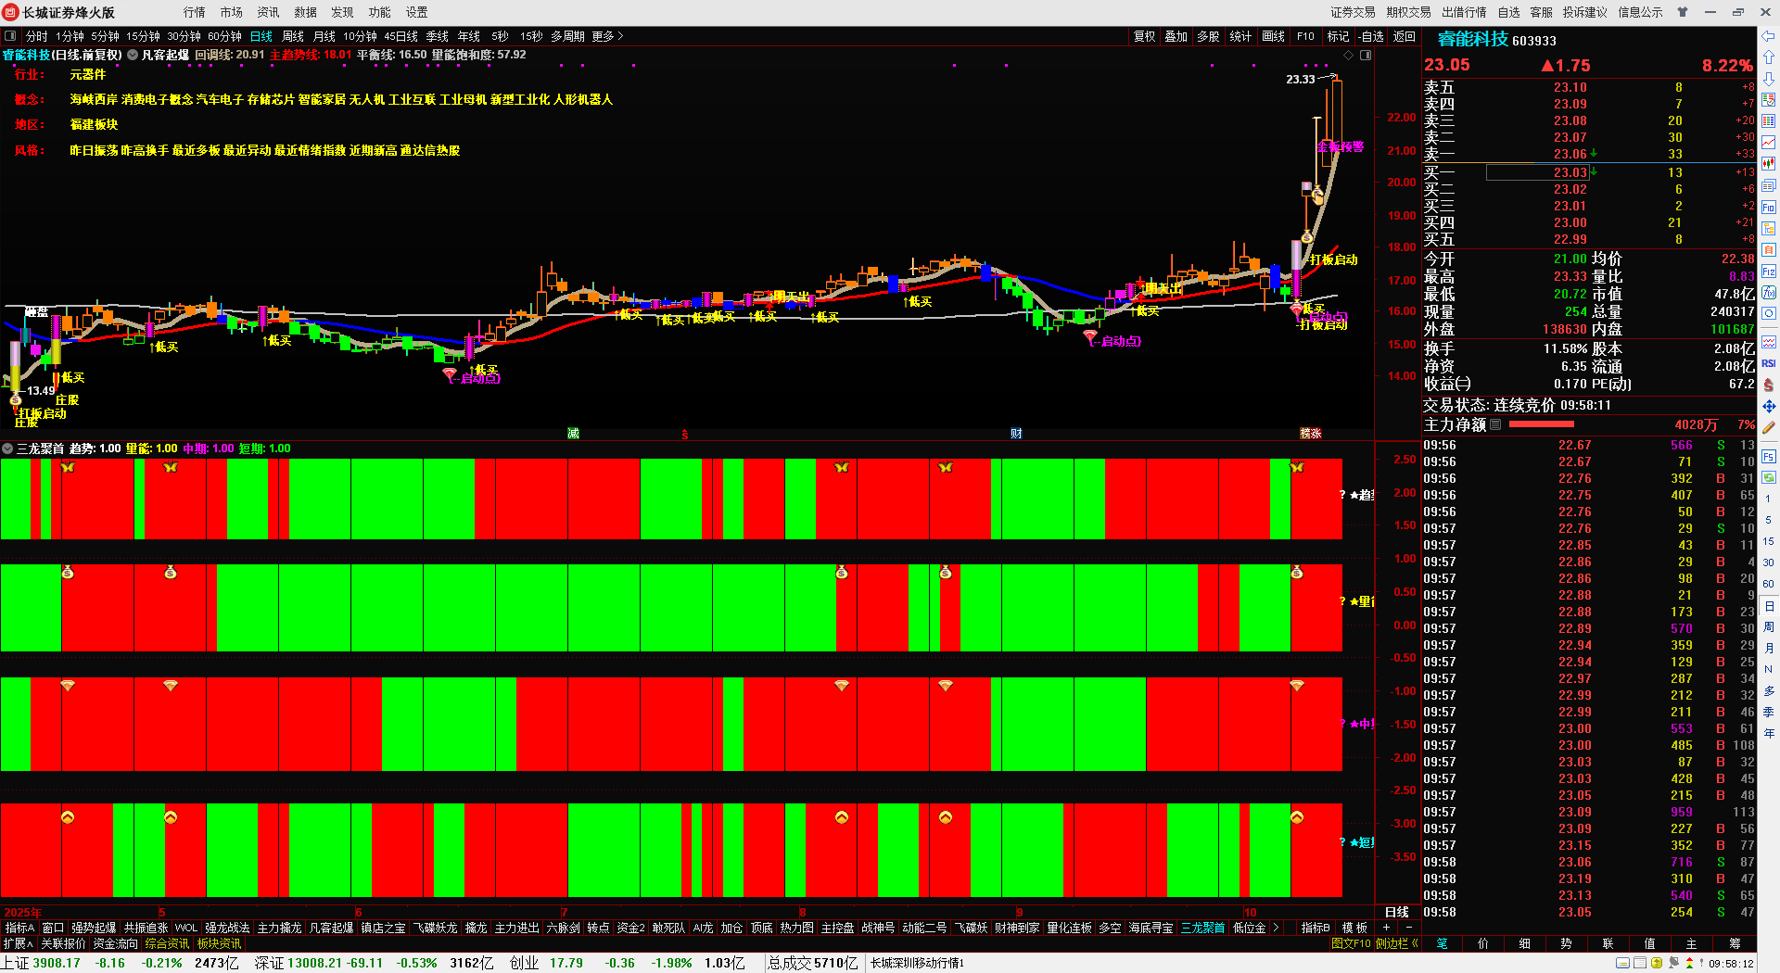This screenshot has width=1780, height=973.
Task: Click the minus button to remove indicator pane
Action: 1408,928
